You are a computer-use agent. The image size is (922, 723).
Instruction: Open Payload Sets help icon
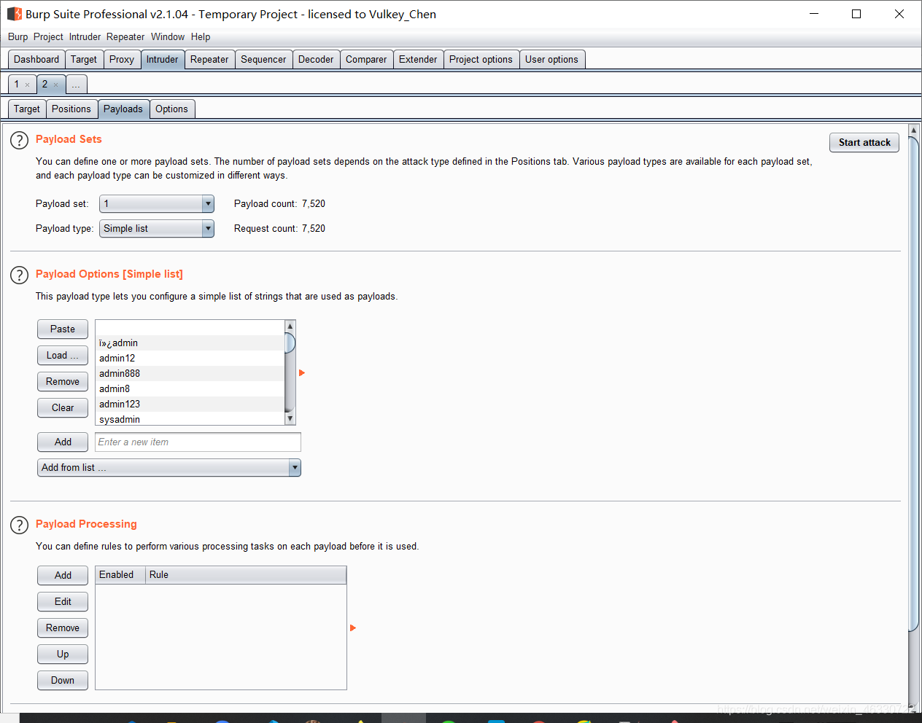[19, 140]
